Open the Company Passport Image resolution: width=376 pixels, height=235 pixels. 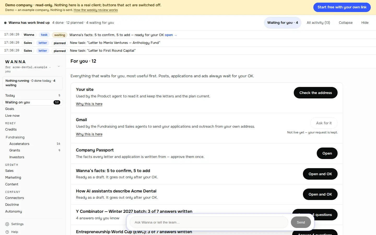coord(327,153)
